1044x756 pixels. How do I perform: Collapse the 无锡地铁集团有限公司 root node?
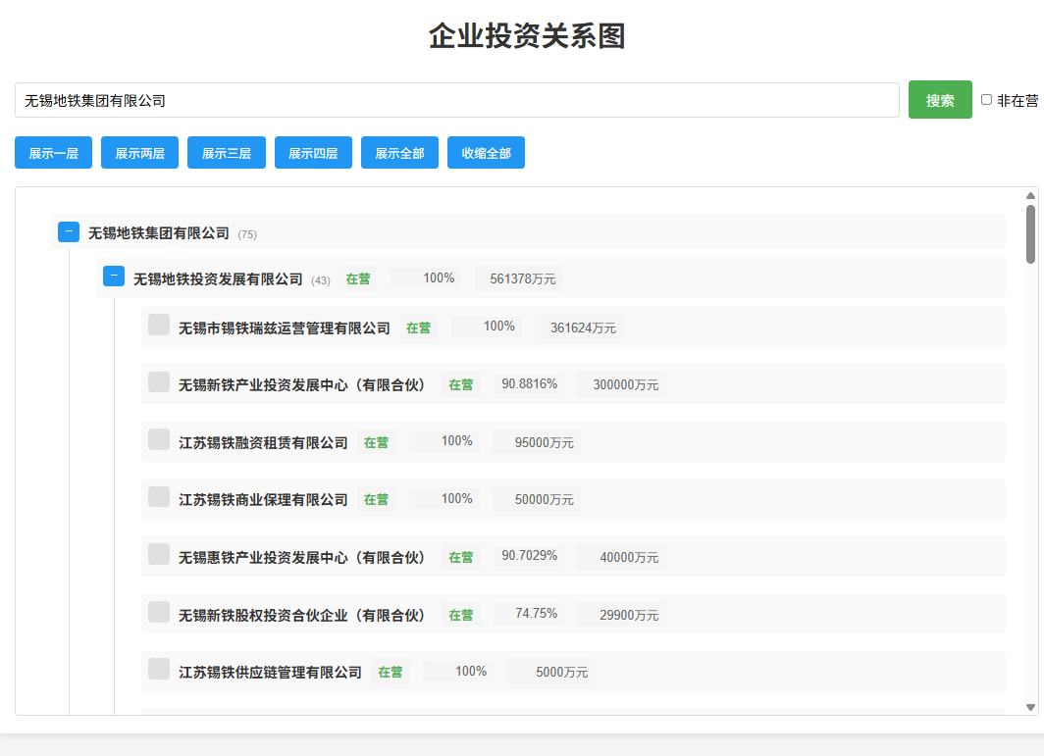click(69, 231)
